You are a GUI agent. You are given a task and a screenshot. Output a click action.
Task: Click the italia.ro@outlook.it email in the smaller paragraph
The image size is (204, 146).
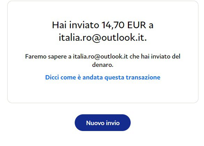point(100,57)
